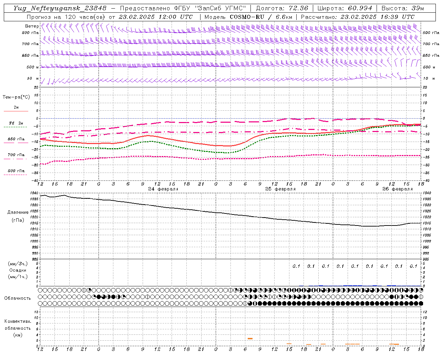Click the "(км)" convective height unit label
441x352 pixels.
point(18,334)
